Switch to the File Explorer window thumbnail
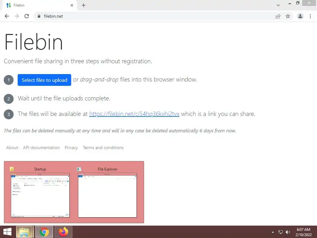The image size is (317, 238). point(107,195)
